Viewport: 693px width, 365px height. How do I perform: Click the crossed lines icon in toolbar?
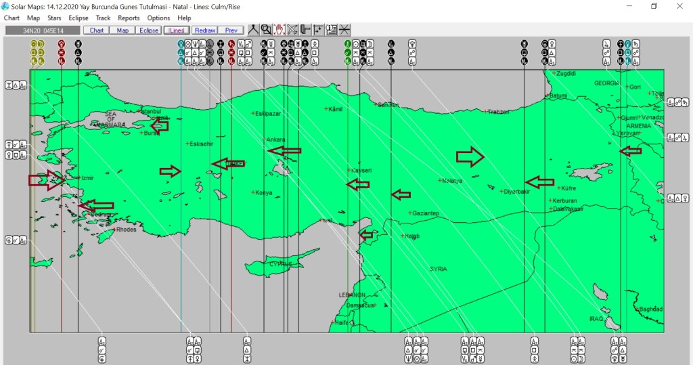[344, 30]
